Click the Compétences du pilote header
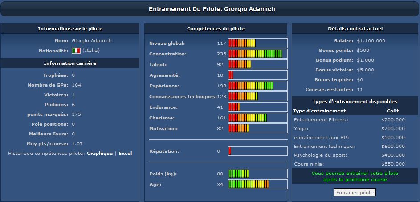 (216, 28)
